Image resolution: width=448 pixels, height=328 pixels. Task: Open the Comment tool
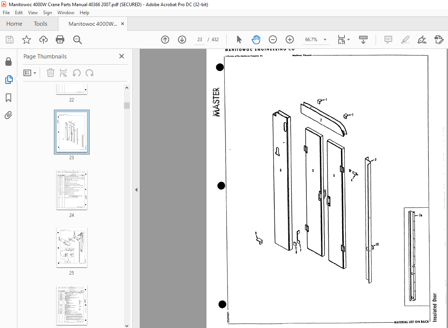(x=388, y=39)
